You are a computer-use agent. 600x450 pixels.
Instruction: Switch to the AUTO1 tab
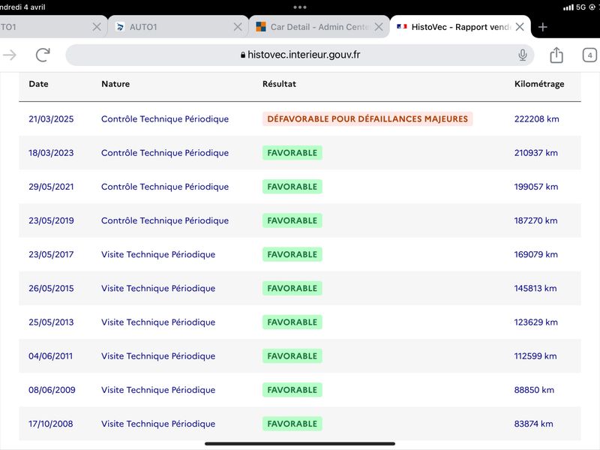click(x=178, y=27)
